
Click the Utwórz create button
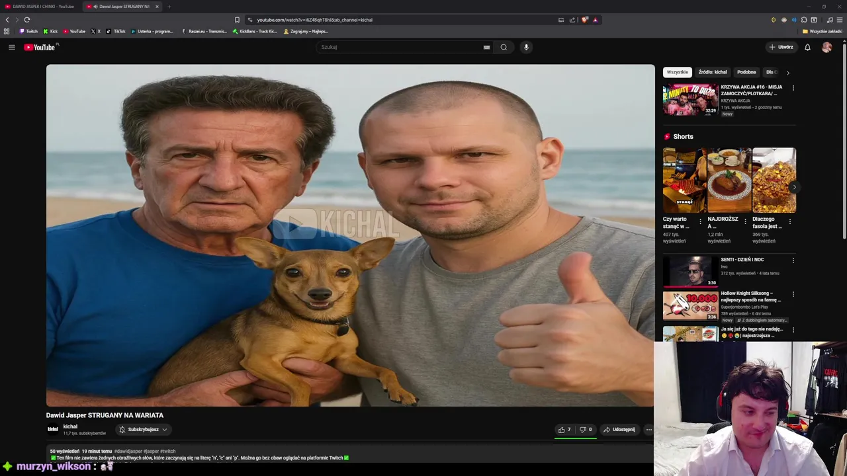pyautogui.click(x=781, y=47)
